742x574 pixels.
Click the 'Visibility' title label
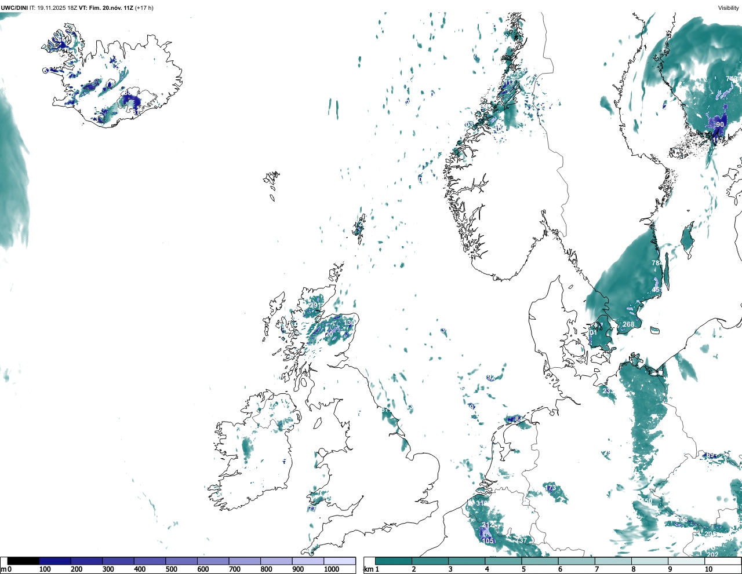tap(728, 8)
